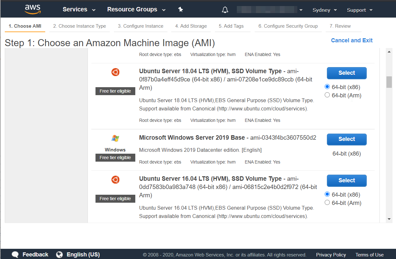Click the scrollbar down arrow
396x259 pixels.
[389, 219]
